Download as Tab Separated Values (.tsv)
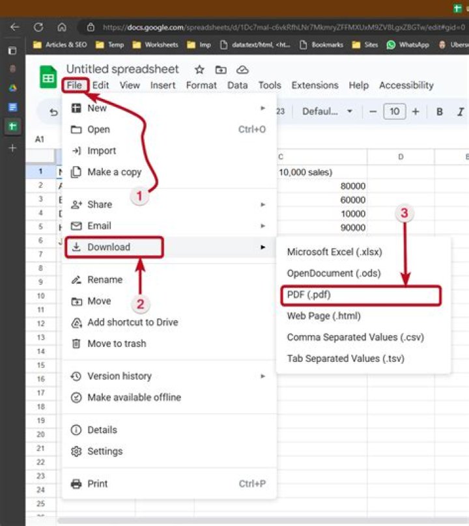This screenshot has height=526, width=469. (363, 359)
